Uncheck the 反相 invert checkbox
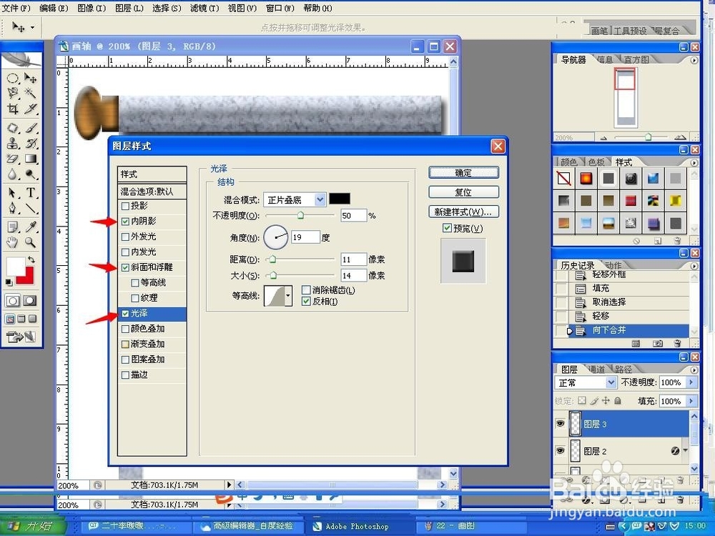 pos(307,302)
